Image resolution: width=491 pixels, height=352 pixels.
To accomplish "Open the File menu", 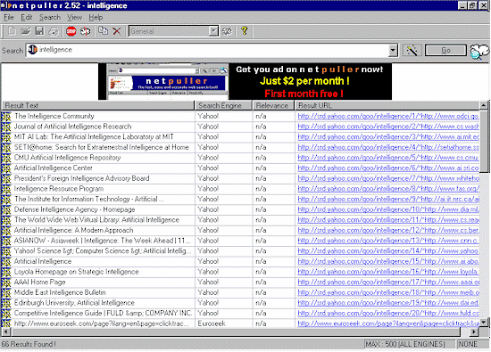I will pos(9,18).
